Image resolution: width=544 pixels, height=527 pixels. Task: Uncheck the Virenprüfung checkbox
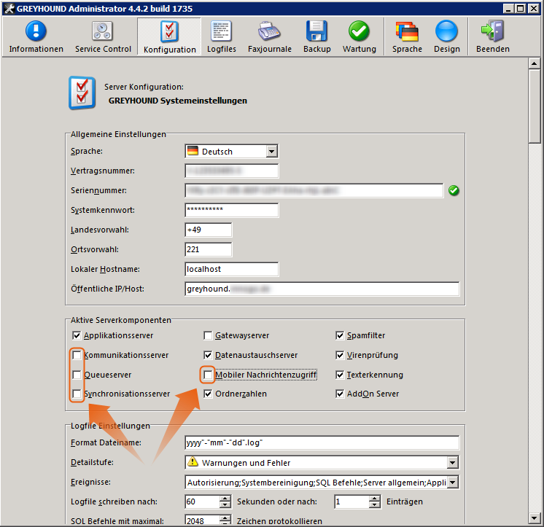click(x=340, y=355)
